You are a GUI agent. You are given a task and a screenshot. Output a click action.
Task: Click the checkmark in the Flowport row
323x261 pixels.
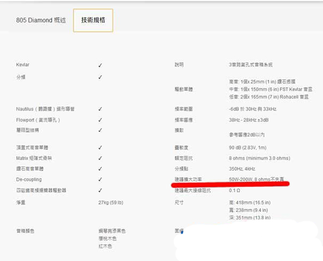click(100, 120)
